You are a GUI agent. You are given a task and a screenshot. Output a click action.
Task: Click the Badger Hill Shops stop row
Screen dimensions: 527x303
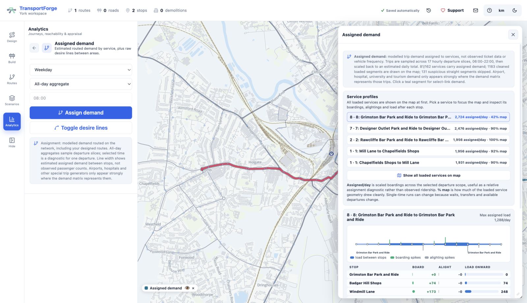(x=428, y=283)
